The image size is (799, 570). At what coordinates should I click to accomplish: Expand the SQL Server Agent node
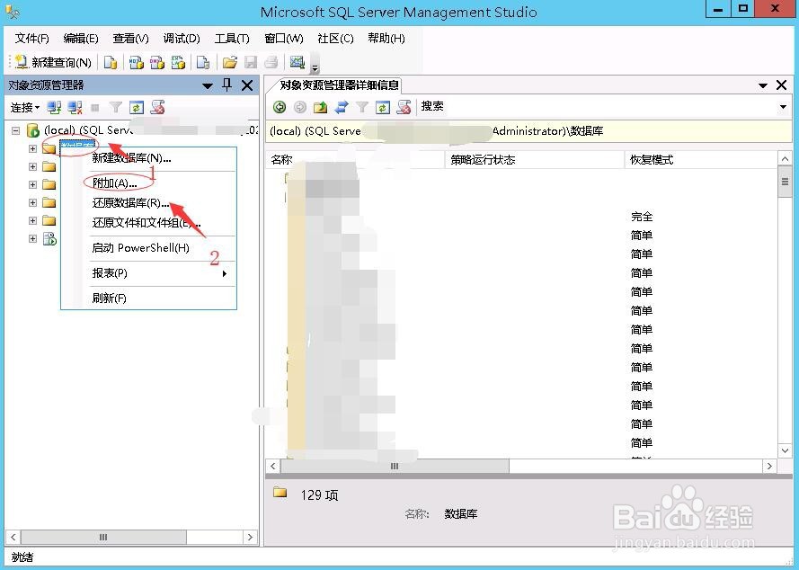[x=32, y=238]
